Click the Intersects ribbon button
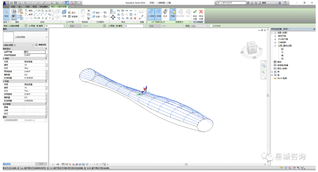 coord(165,13)
